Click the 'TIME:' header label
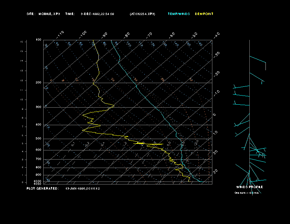Screen dimensions: 290x224 point(70,14)
